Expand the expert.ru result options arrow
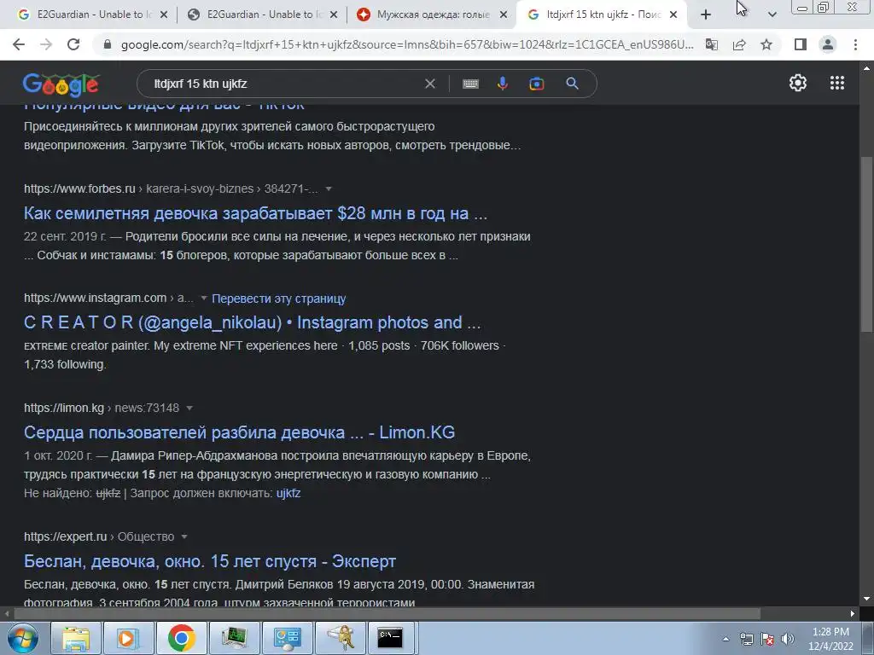This screenshot has height=655, width=874. (184, 536)
